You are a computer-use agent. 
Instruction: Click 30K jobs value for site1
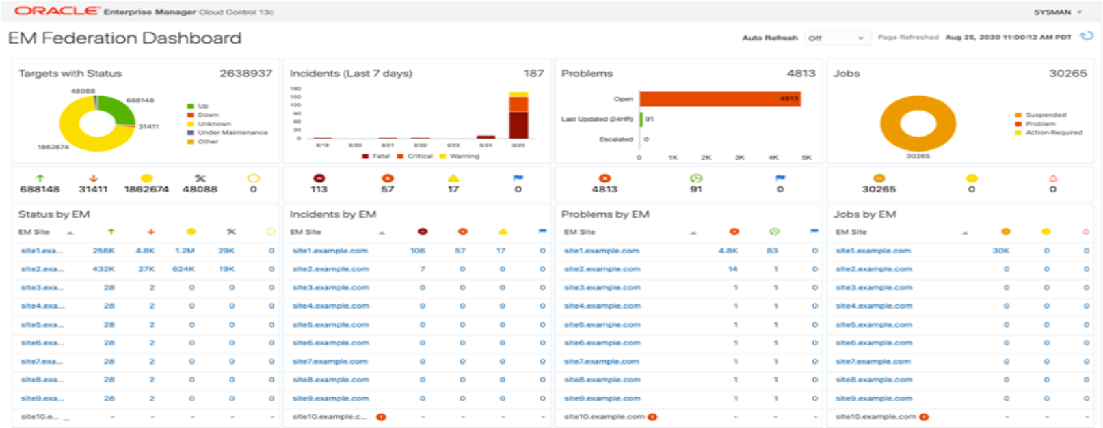tap(1001, 251)
